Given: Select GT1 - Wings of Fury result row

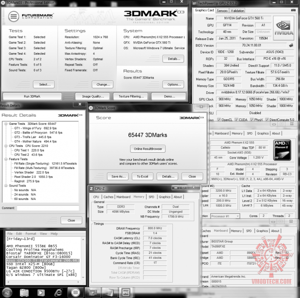Looking at the screenshot, I should tap(35, 128).
